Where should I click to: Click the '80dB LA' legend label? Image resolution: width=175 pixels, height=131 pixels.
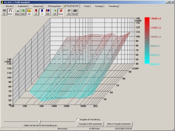[155, 46]
